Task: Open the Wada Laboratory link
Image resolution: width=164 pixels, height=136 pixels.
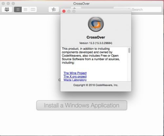Action: [75, 80]
